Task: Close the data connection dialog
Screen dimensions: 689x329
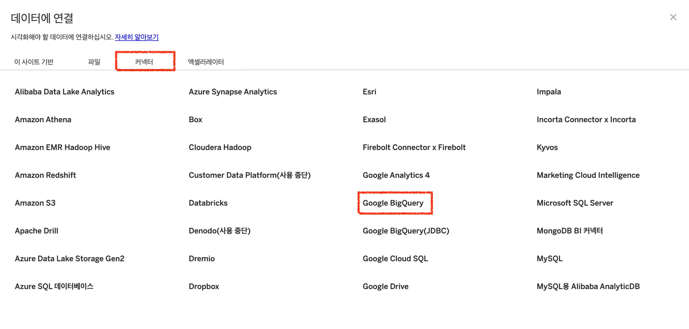Action: point(673,17)
